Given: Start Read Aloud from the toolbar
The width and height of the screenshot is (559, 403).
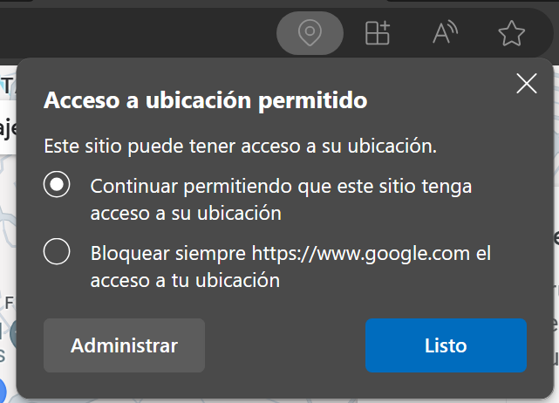Looking at the screenshot, I should pyautogui.click(x=445, y=34).
